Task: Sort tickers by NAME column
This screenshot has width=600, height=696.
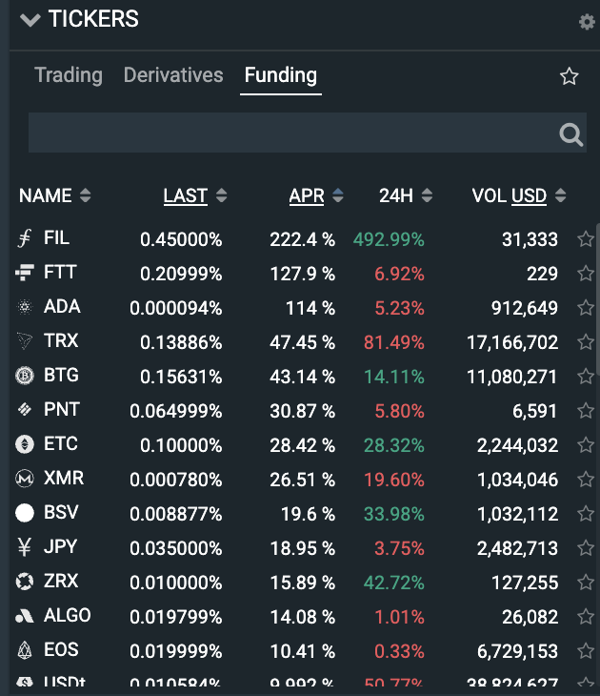Action: pyautogui.click(x=54, y=195)
